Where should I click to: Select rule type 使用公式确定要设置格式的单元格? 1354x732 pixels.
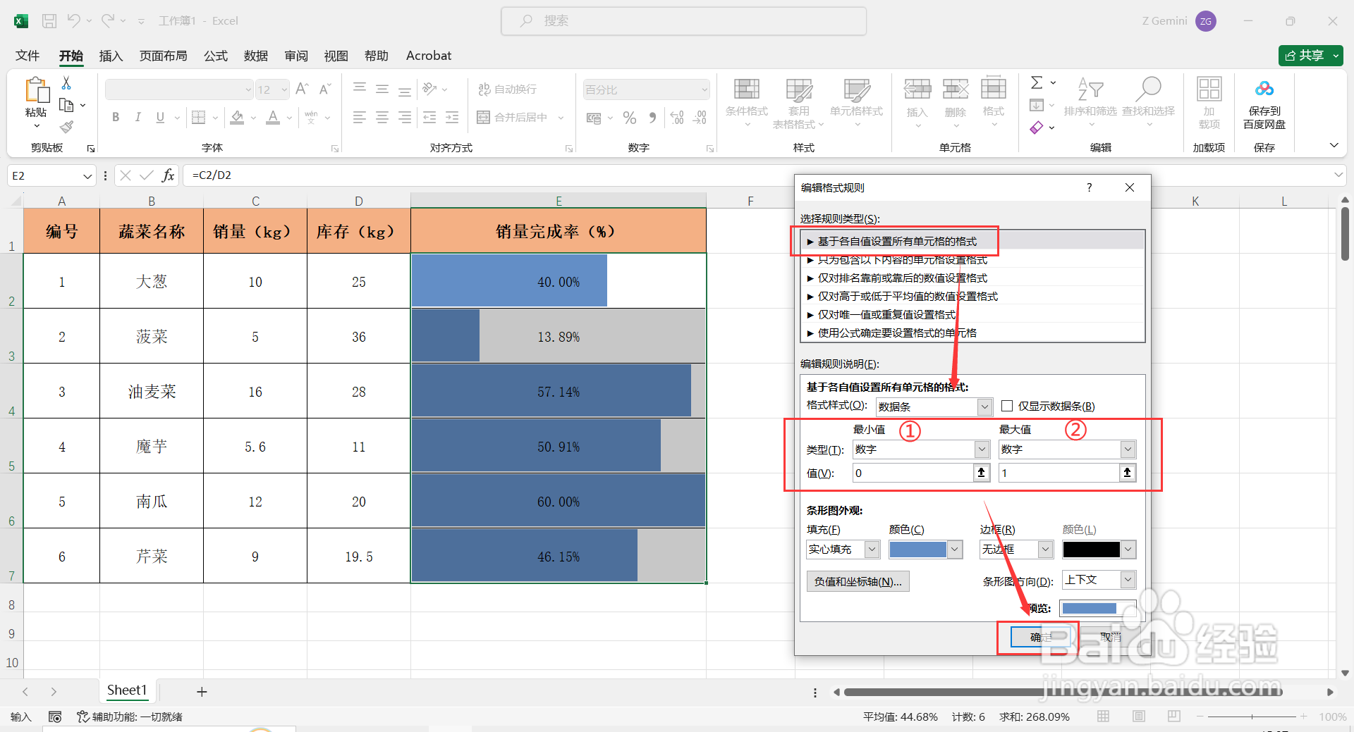(972, 333)
